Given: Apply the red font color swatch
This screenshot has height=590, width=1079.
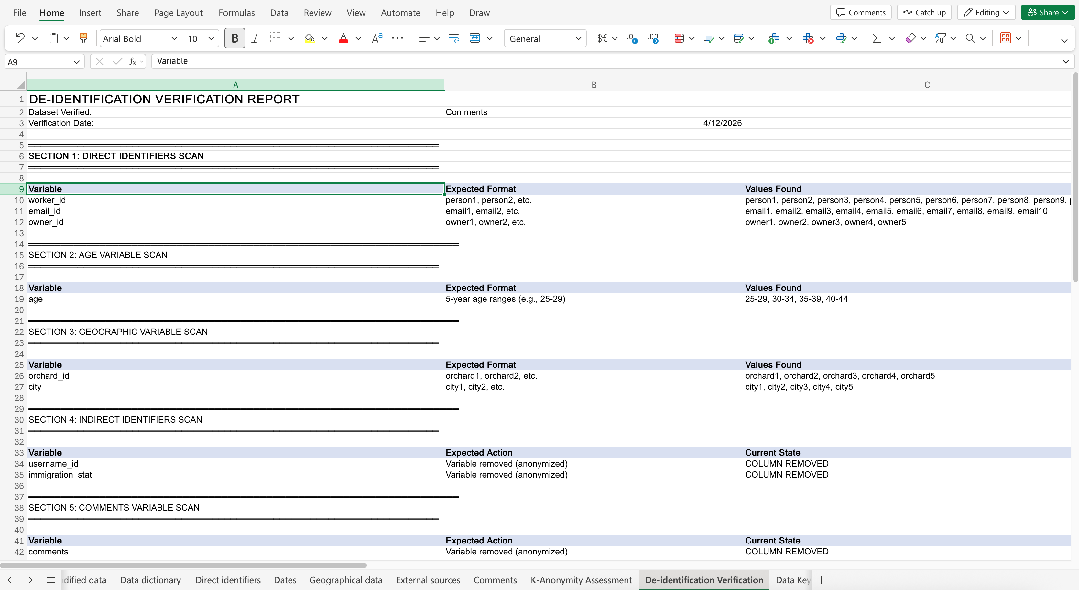Looking at the screenshot, I should (343, 38).
